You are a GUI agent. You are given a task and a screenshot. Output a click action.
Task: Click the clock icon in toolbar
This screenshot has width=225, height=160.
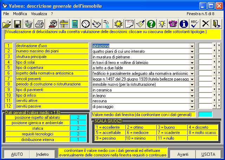(x=85, y=24)
